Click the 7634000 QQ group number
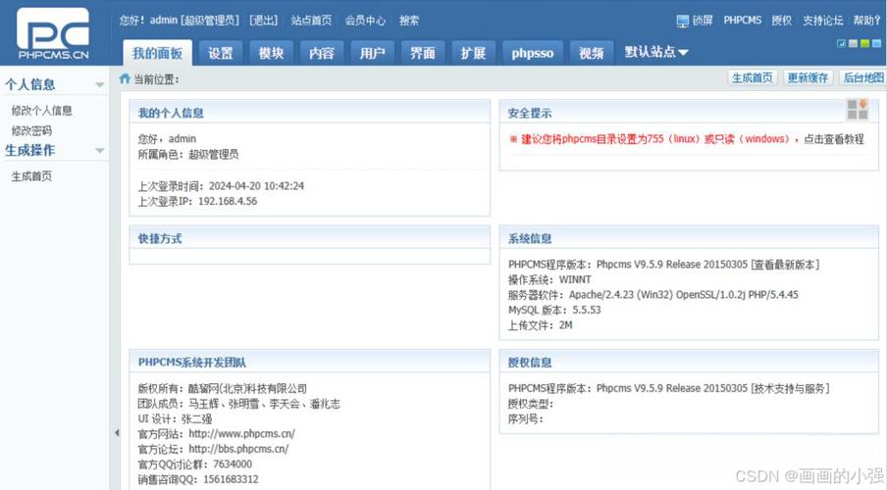 233,464
